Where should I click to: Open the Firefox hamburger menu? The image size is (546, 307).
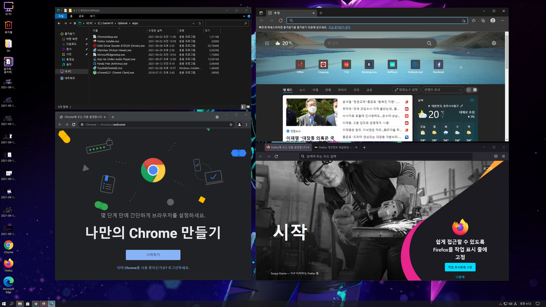(503, 156)
